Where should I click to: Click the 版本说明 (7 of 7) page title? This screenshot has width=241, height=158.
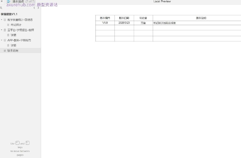tap(24, 2)
